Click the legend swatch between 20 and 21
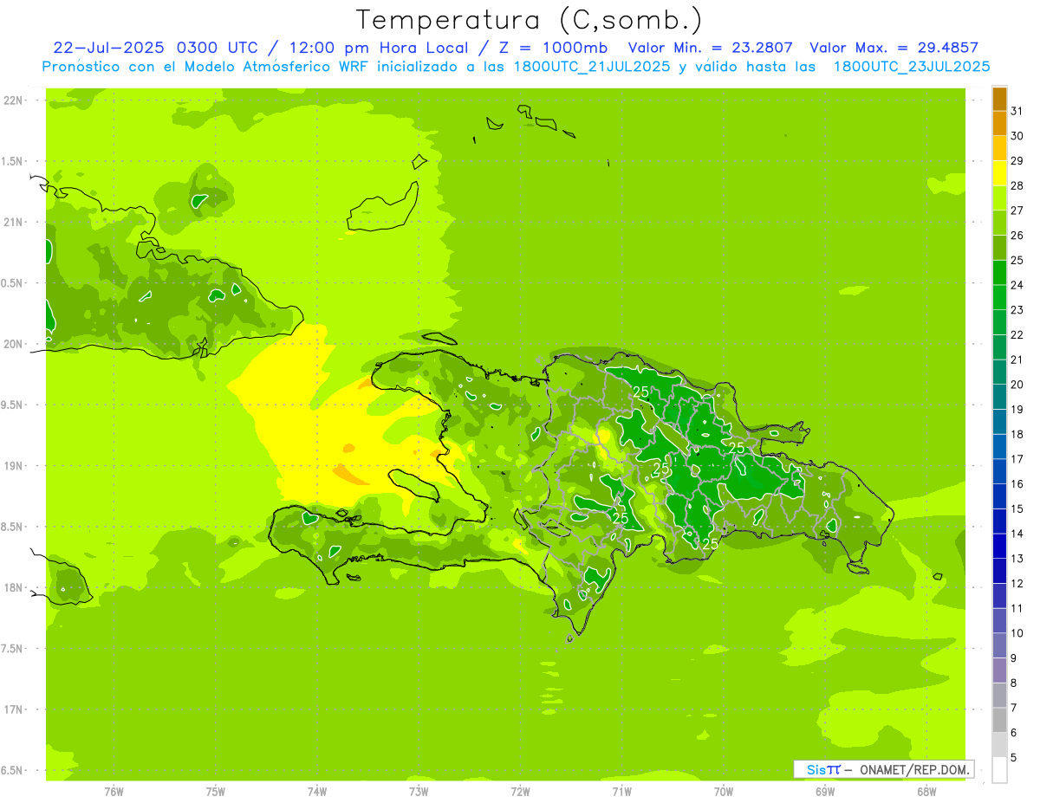Image resolution: width=1040 pixels, height=803 pixels. (x=999, y=372)
